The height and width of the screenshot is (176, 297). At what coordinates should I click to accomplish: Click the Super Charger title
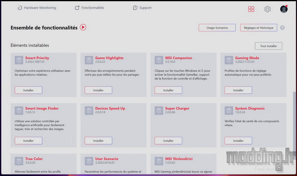(177, 108)
